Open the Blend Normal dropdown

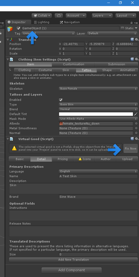98,109
